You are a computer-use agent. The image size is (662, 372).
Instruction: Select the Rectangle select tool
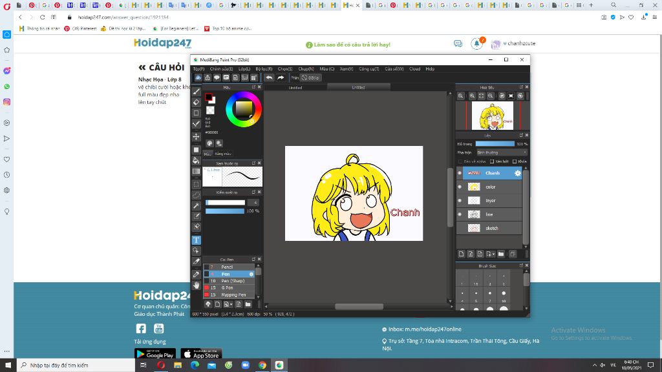197,184
